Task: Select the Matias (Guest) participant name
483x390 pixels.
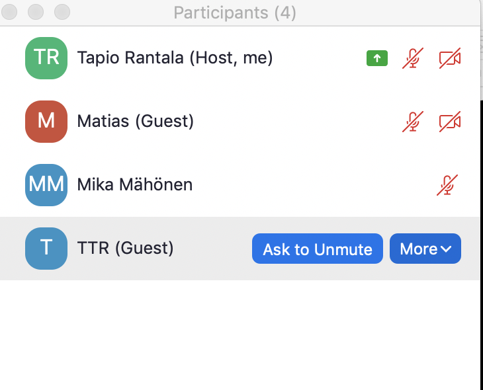Action: tap(136, 121)
